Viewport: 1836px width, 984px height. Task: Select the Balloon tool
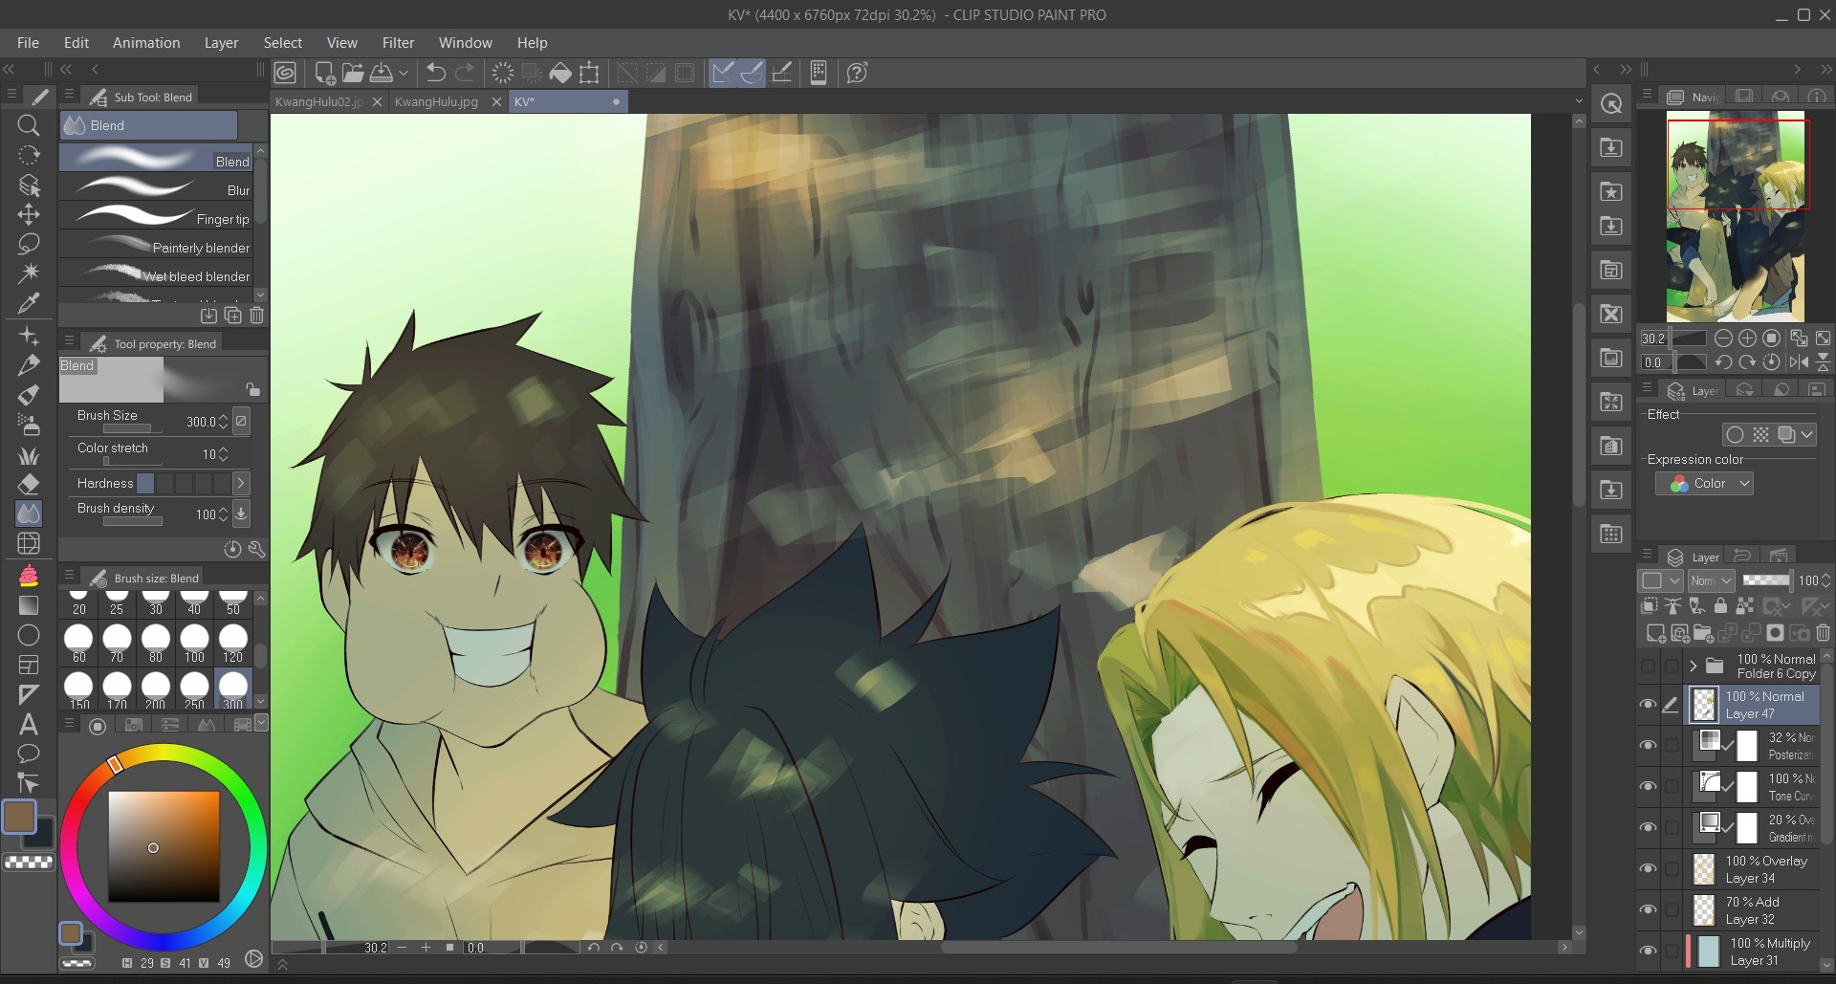click(x=29, y=754)
